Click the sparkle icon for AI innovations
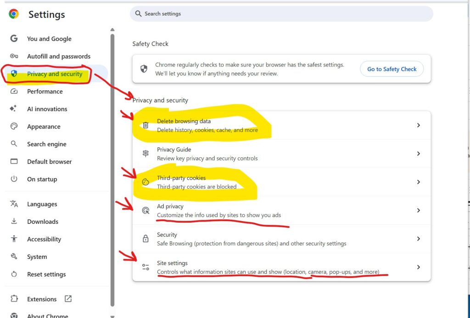This screenshot has width=470, height=318. coord(13,108)
